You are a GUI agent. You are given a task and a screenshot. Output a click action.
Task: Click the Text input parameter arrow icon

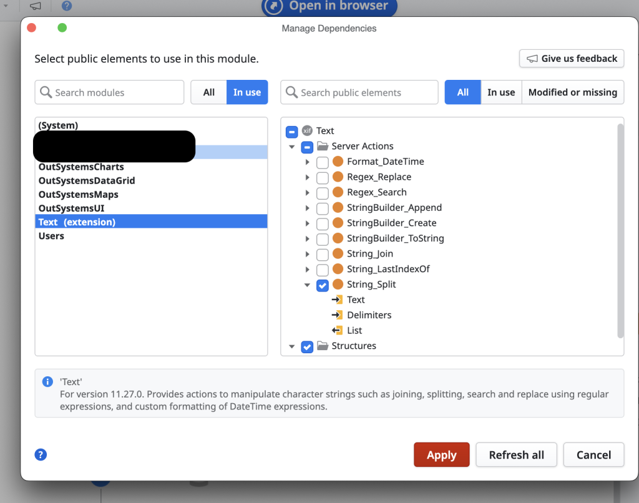tap(338, 300)
